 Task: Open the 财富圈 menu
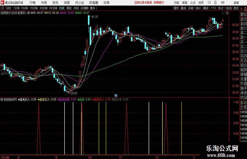coord(94,3)
